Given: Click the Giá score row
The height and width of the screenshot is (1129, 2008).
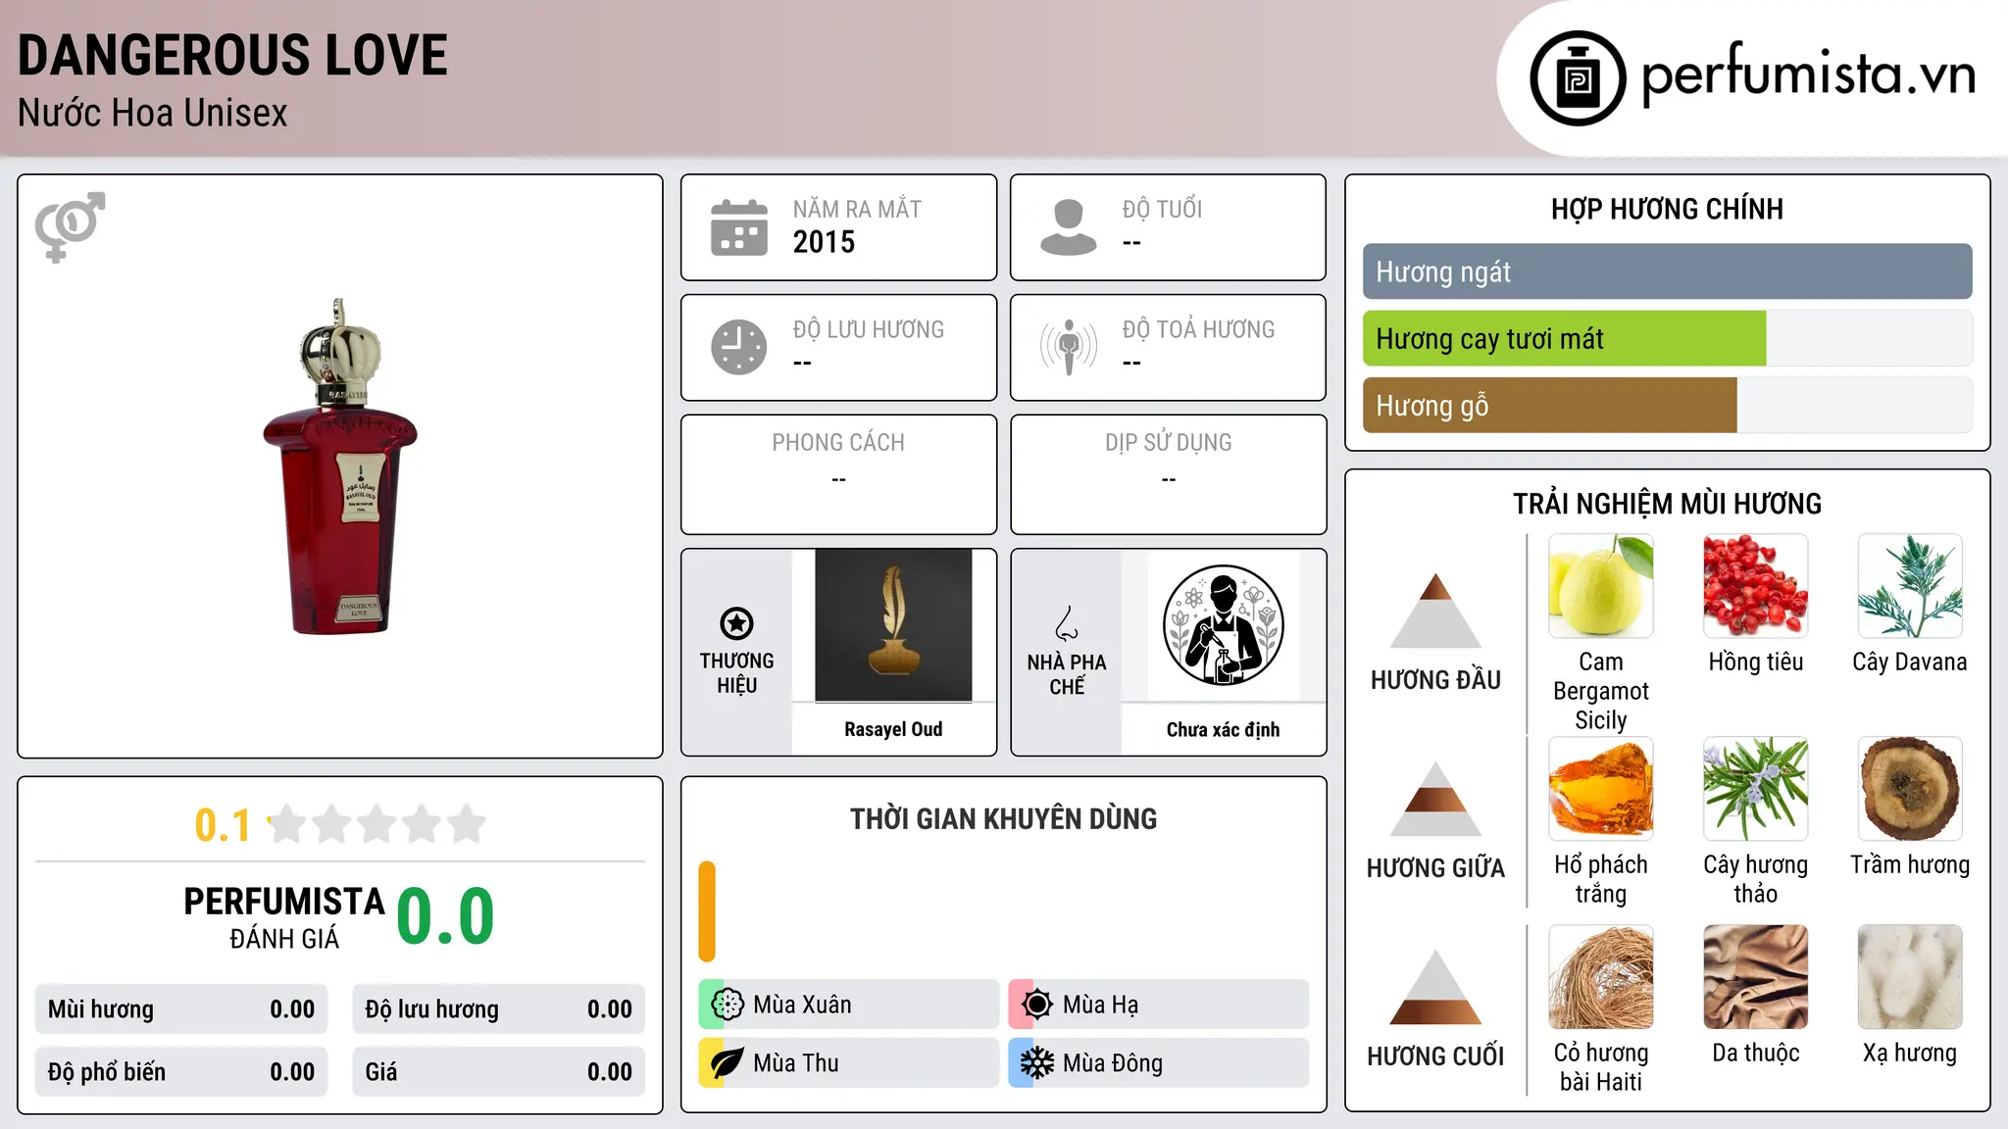Looking at the screenshot, I should pyautogui.click(x=498, y=1072).
